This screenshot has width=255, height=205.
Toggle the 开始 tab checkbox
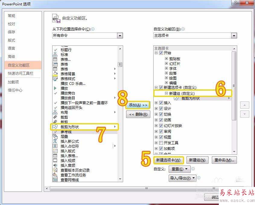pyautogui.click(x=161, y=53)
